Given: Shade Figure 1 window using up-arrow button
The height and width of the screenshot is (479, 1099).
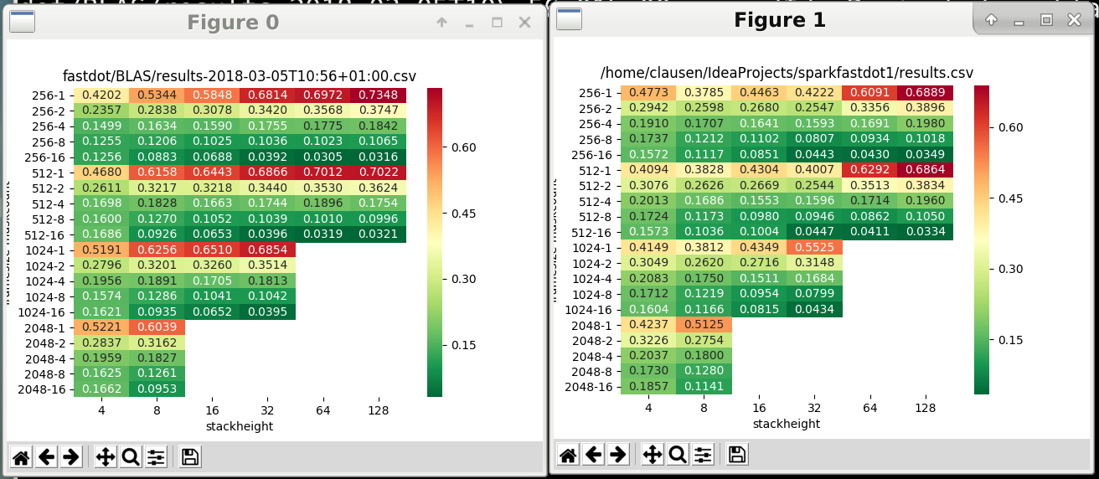Looking at the screenshot, I should (x=992, y=20).
